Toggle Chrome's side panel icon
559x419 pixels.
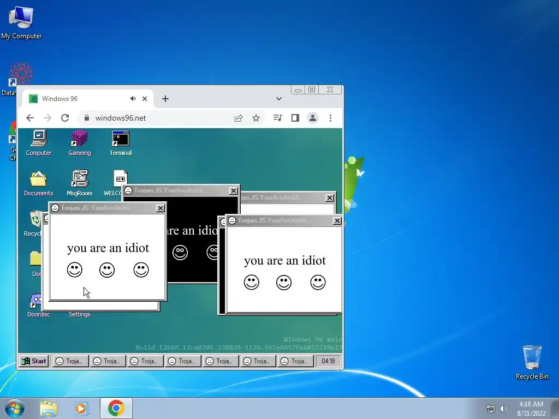295,118
